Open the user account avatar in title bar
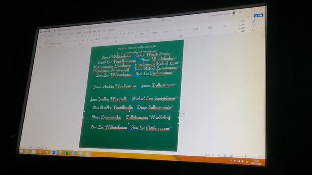The image size is (312, 175). coord(234,13)
